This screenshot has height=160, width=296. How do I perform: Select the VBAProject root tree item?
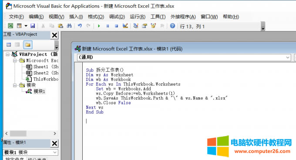point(34,54)
